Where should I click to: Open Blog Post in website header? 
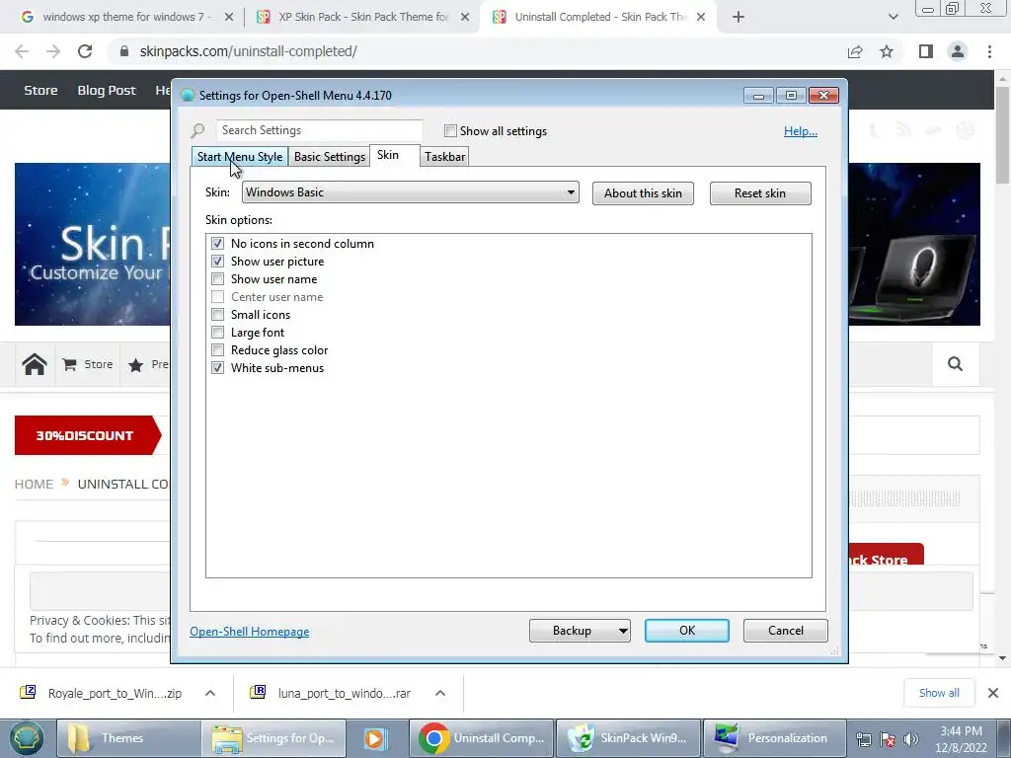click(107, 90)
